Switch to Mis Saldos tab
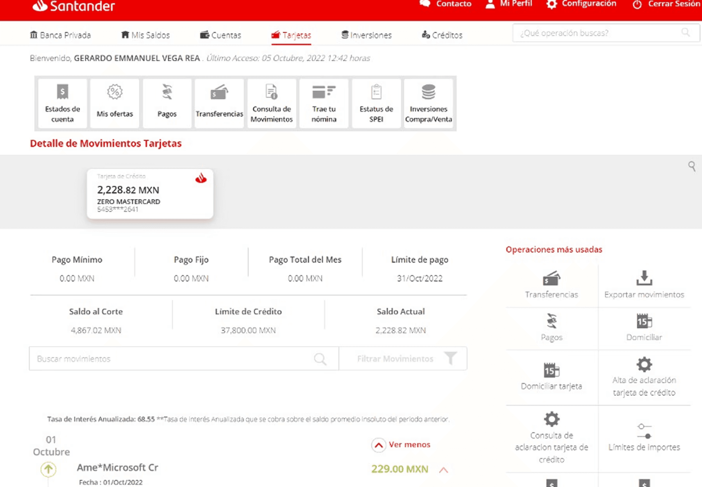This screenshot has width=702, height=487. [x=145, y=35]
